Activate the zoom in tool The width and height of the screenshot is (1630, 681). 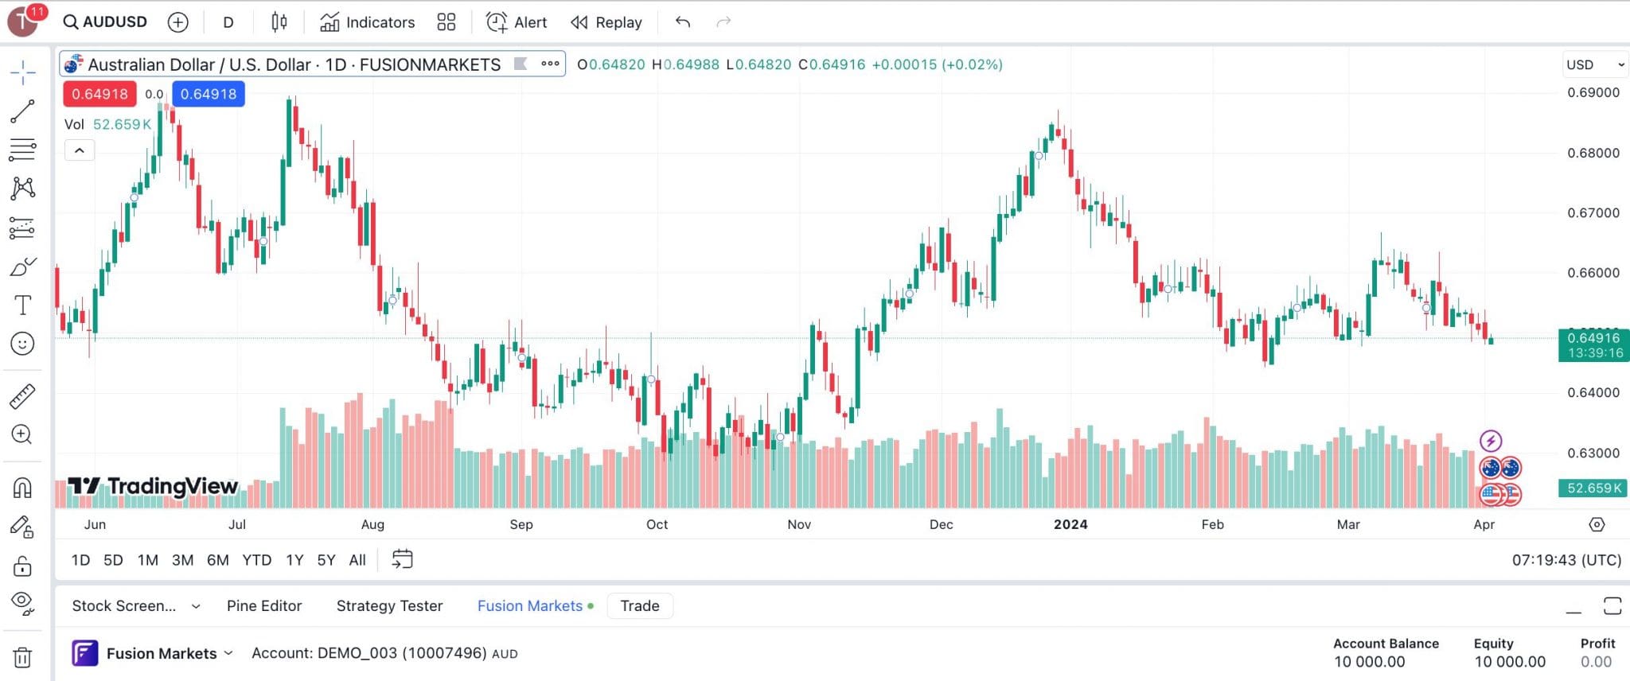[22, 434]
